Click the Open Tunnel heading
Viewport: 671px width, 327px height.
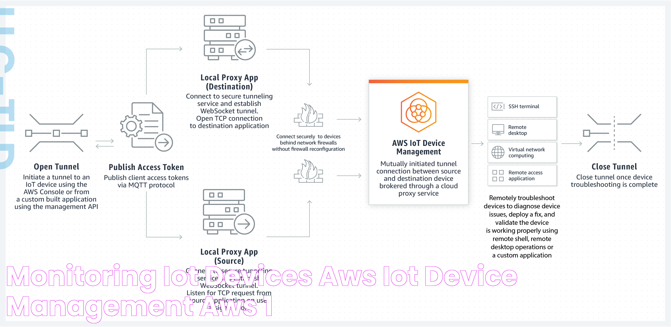(x=56, y=167)
